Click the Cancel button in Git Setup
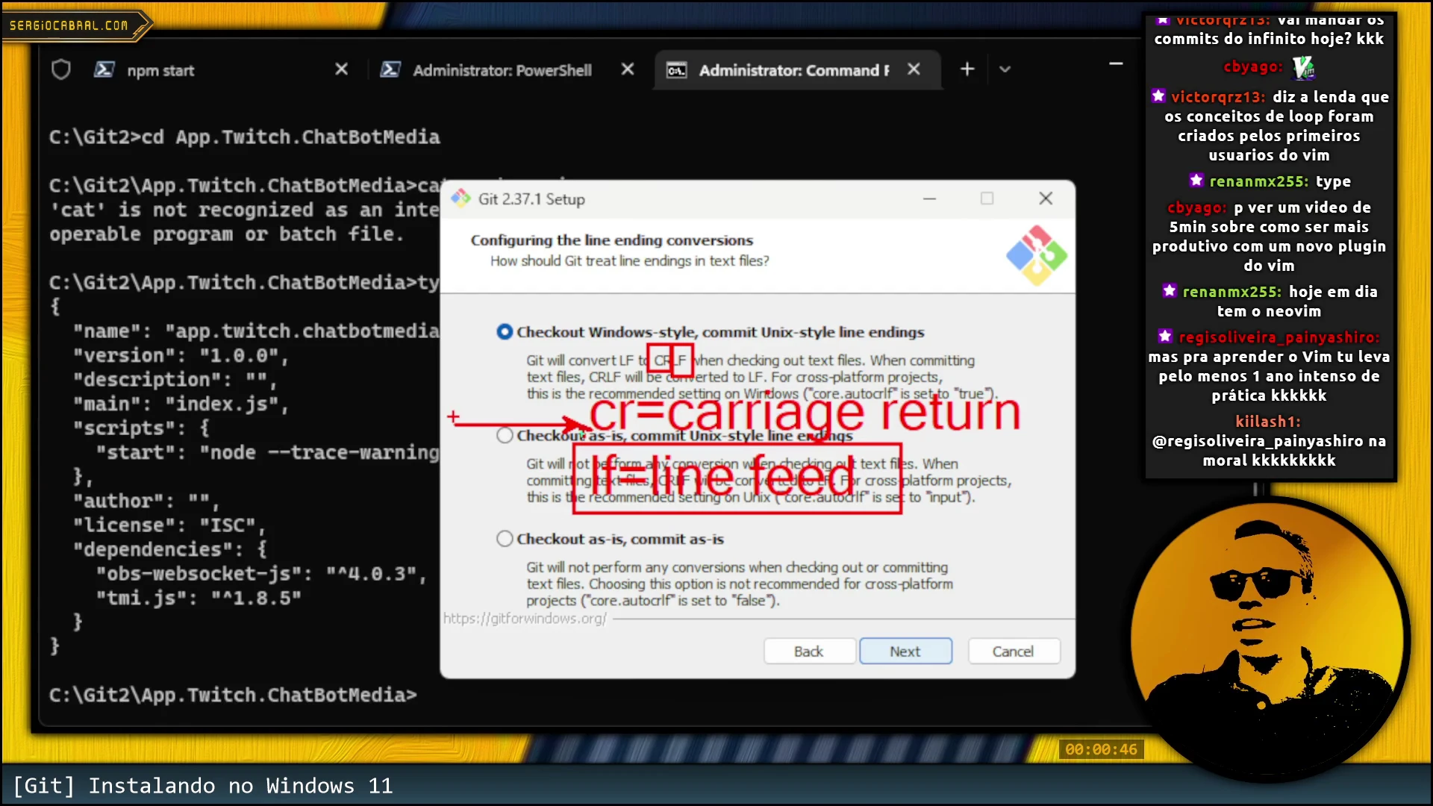 tap(1014, 652)
